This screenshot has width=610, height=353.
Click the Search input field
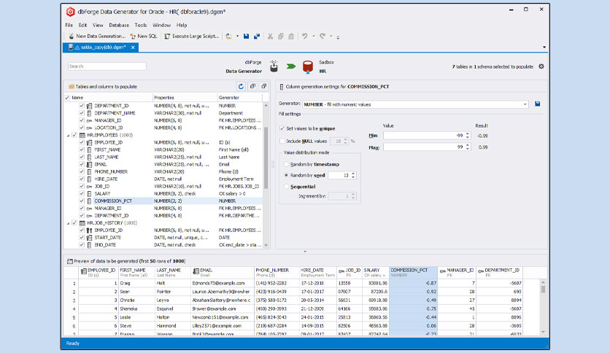(x=107, y=66)
